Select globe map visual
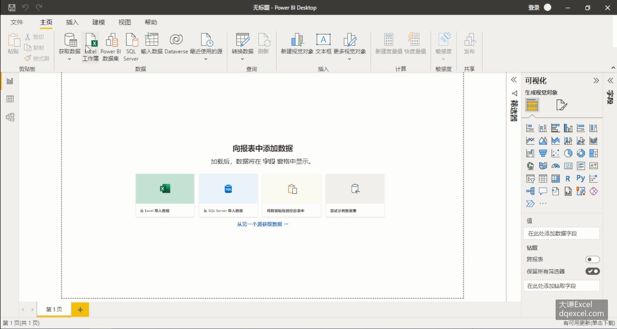617x329 pixels. coord(530,166)
